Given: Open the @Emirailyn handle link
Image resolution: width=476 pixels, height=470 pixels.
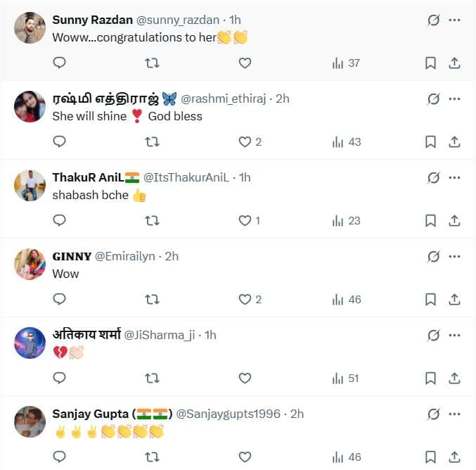Looking at the screenshot, I should tap(125, 256).
